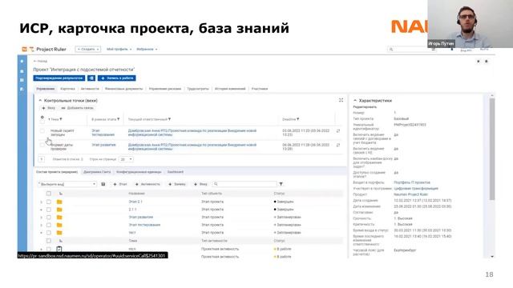Click the '+ Активность' button
This screenshot has height=288, width=513.
click(x=147, y=184)
